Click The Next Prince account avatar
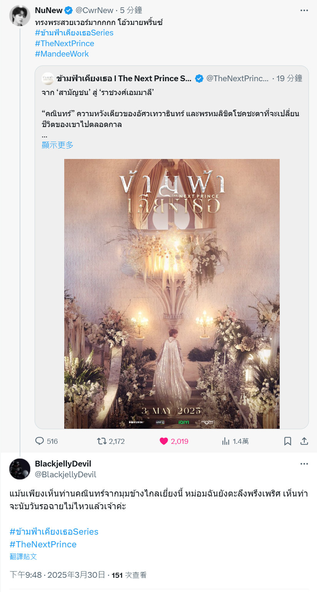Screen dimensions: 317x592 pos(48,79)
